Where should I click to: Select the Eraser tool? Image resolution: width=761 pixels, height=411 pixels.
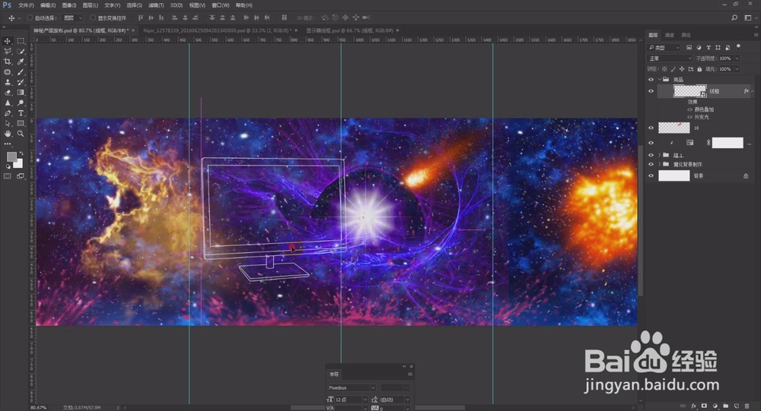tap(8, 93)
